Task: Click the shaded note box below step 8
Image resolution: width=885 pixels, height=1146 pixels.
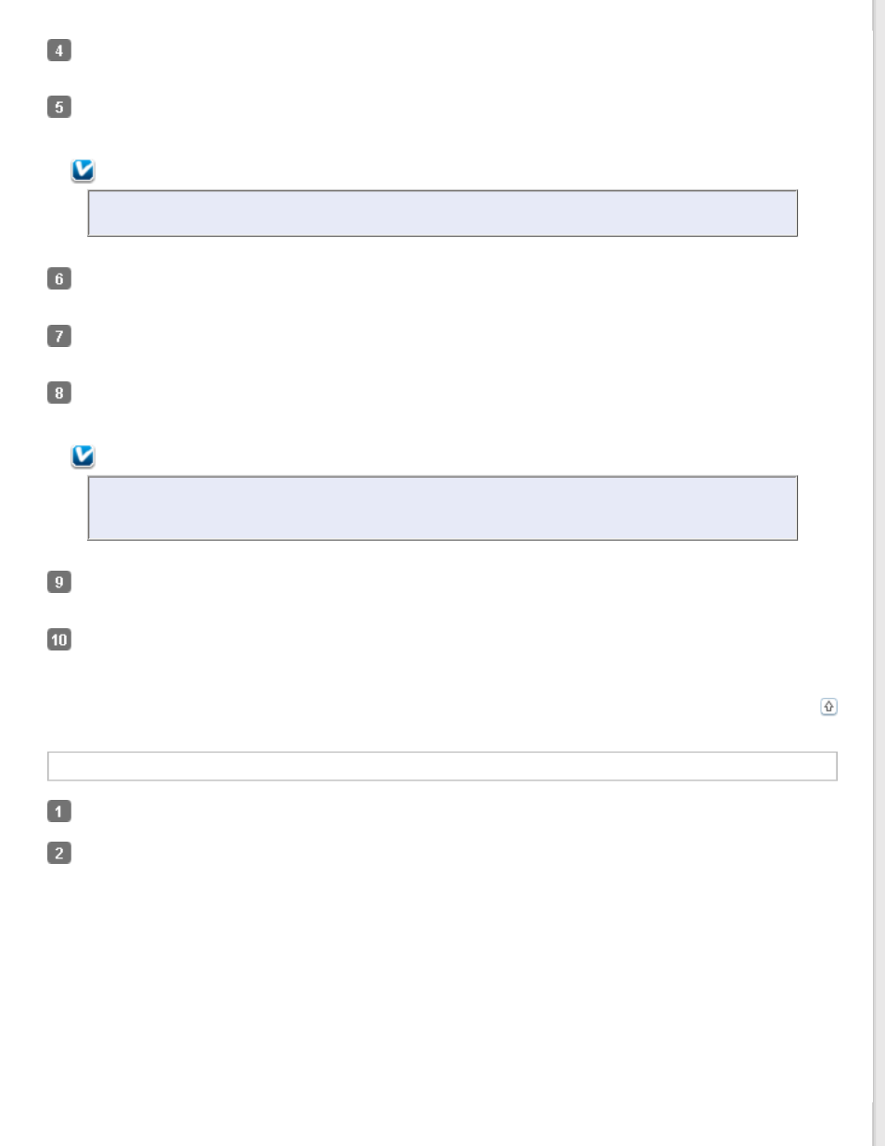Action: point(442,508)
